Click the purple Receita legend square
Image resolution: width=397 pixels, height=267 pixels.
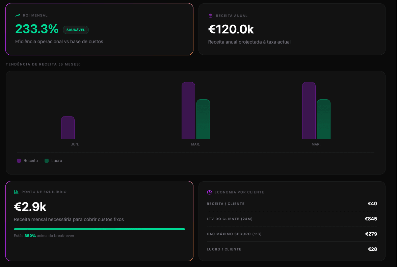click(x=19, y=160)
